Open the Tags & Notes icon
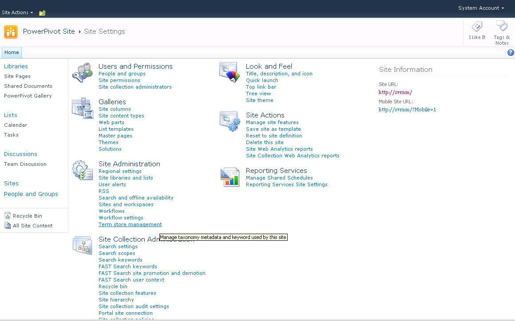 pyautogui.click(x=502, y=26)
